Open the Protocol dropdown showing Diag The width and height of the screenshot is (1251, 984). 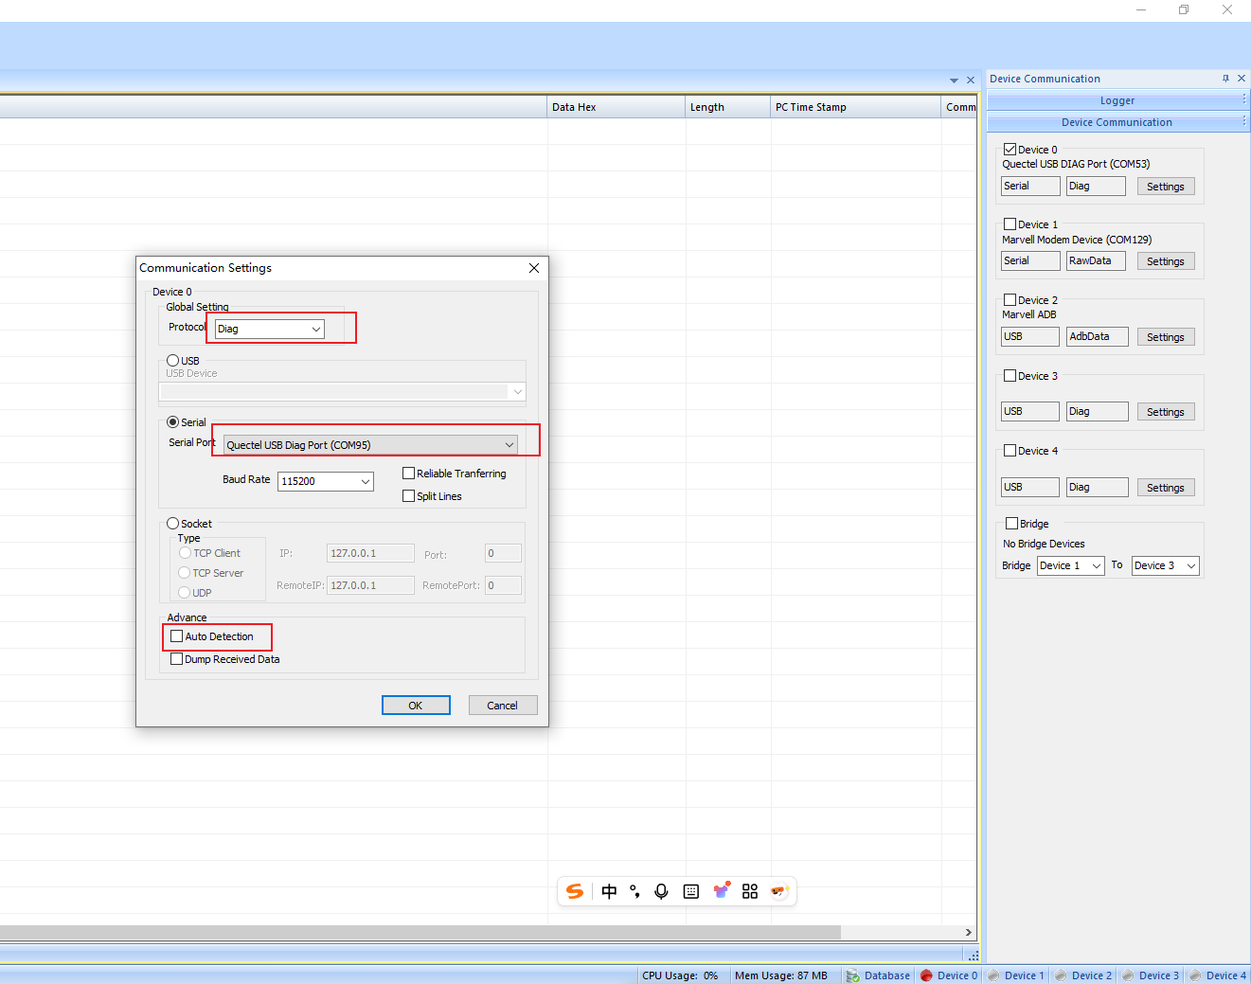(270, 329)
